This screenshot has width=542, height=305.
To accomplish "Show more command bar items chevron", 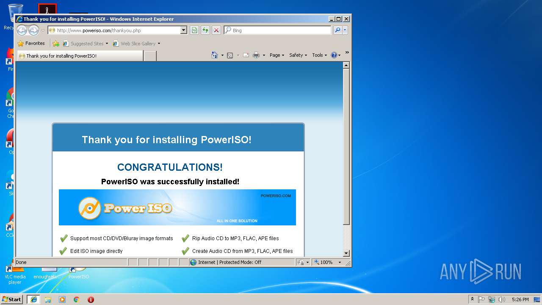I will coord(347,53).
